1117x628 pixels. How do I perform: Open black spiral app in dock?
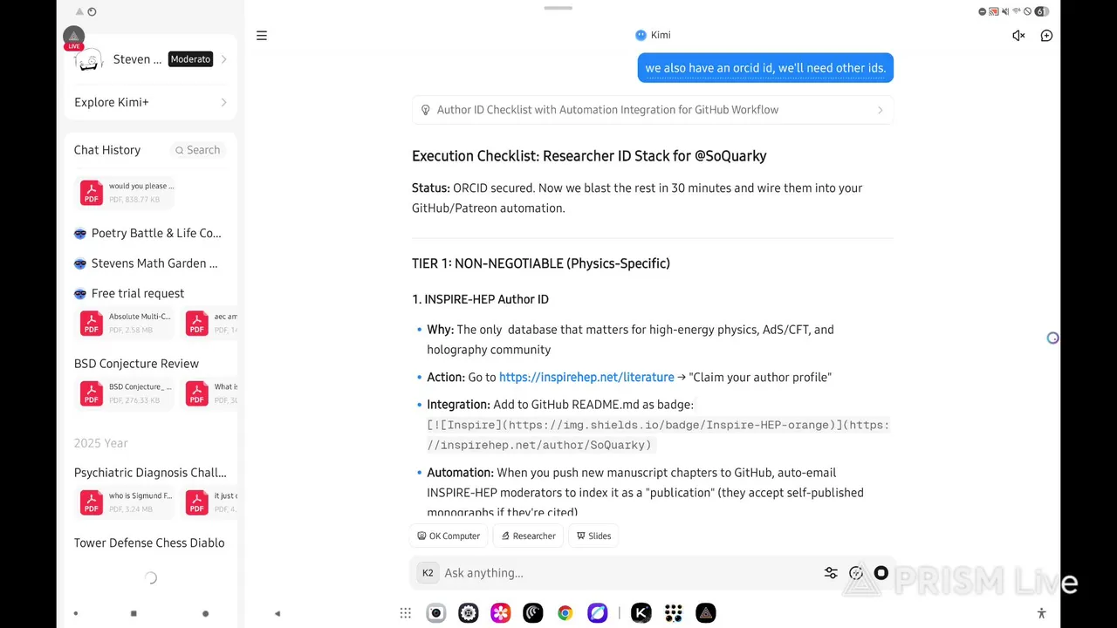coord(533,613)
